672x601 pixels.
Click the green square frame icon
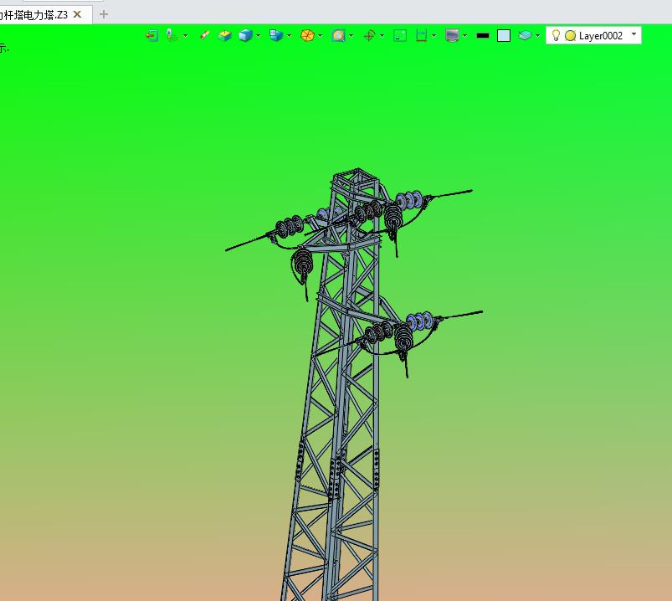click(x=400, y=35)
